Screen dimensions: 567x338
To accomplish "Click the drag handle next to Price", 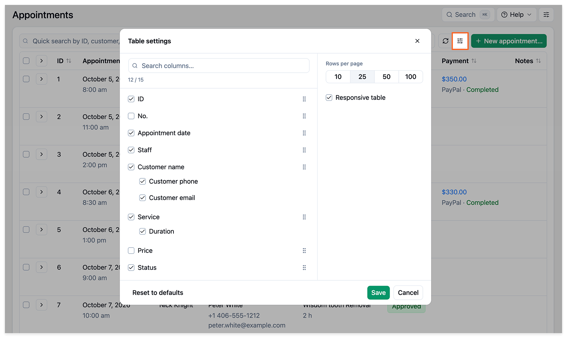I will point(304,251).
